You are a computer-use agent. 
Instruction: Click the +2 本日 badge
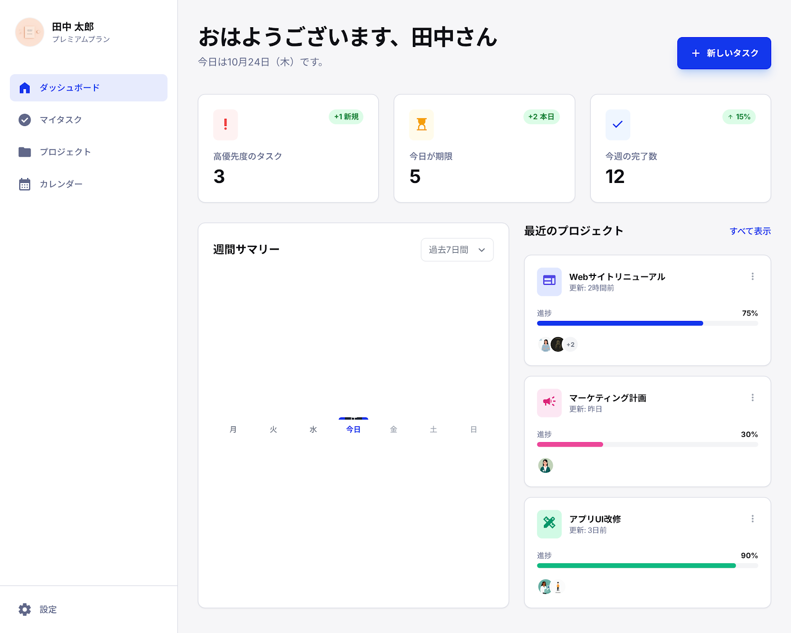coord(541,117)
